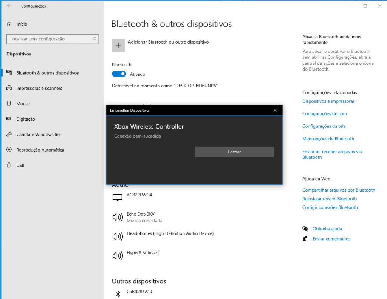Open Reinstalar drivers Bluetooth help link
387x299 pixels.
[x=329, y=199]
